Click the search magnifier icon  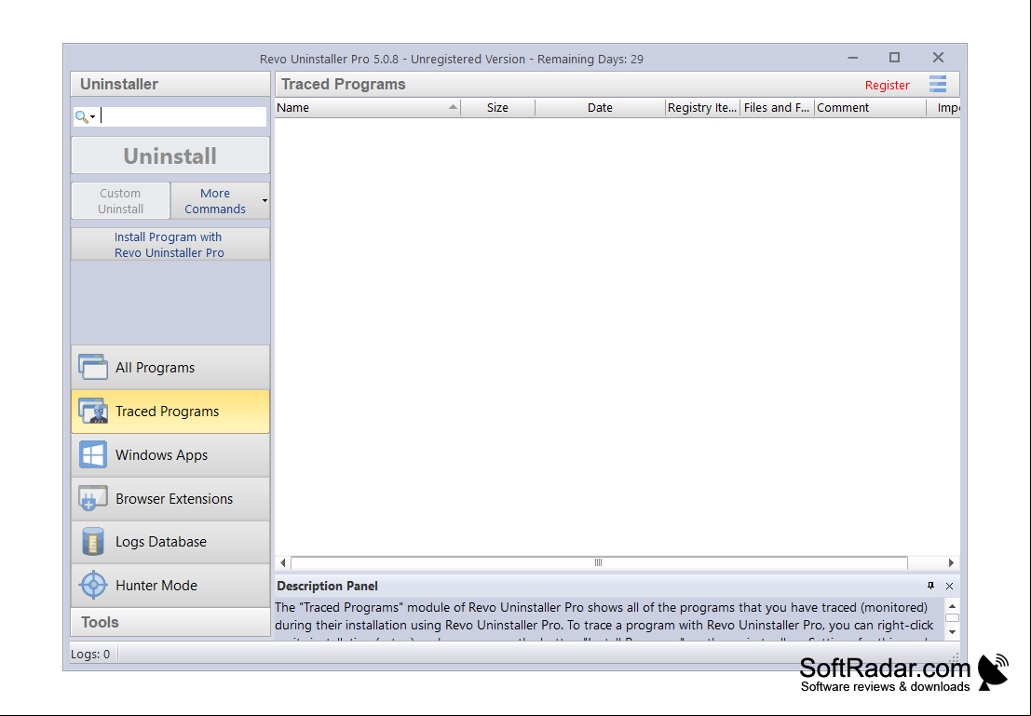point(81,117)
